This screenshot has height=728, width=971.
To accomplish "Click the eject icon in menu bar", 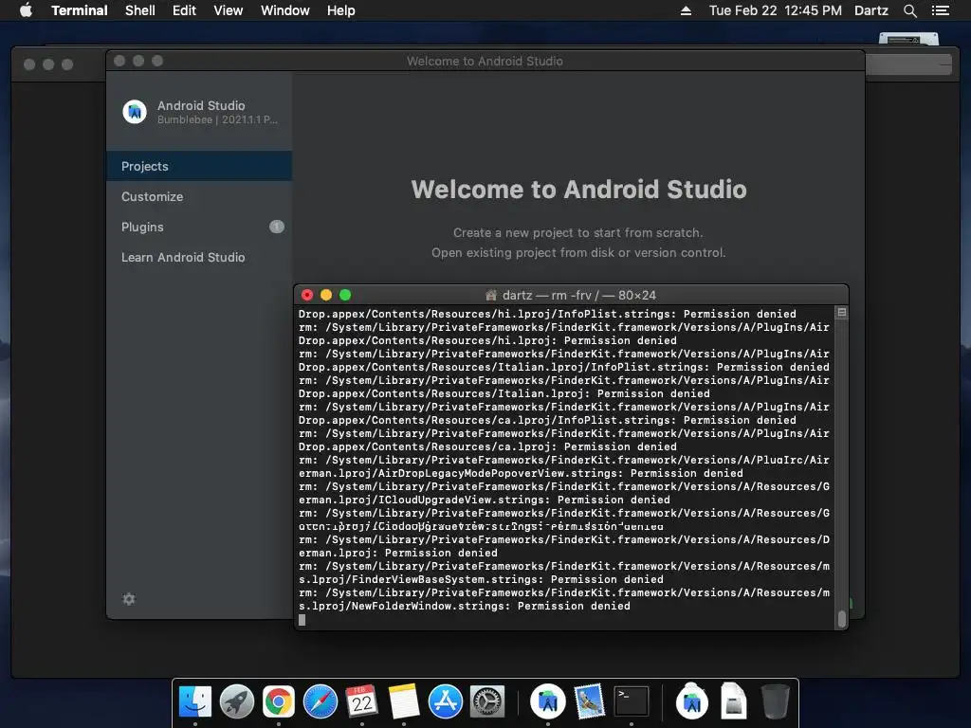I will point(686,10).
